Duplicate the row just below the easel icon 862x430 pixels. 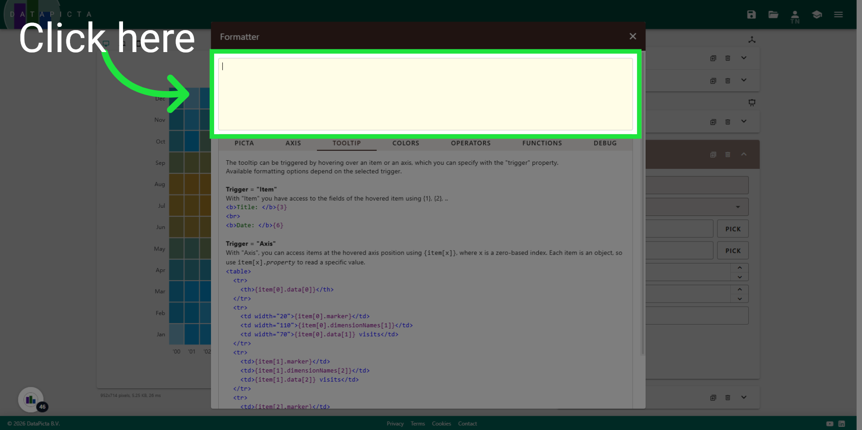coord(713,122)
